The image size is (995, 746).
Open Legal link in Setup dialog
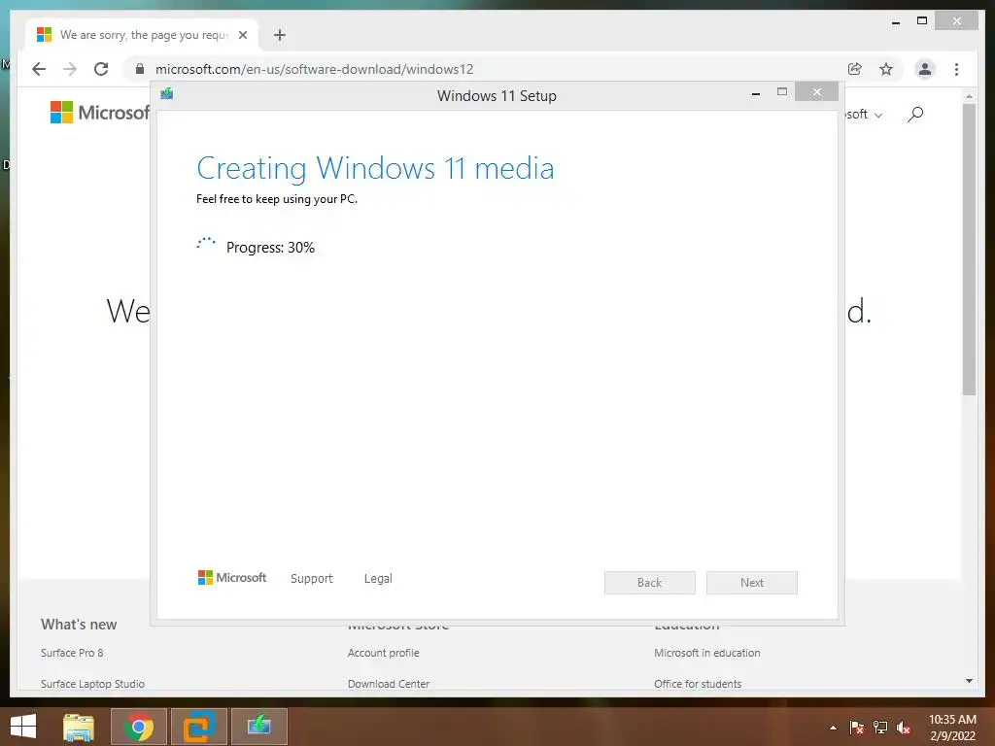[378, 579]
